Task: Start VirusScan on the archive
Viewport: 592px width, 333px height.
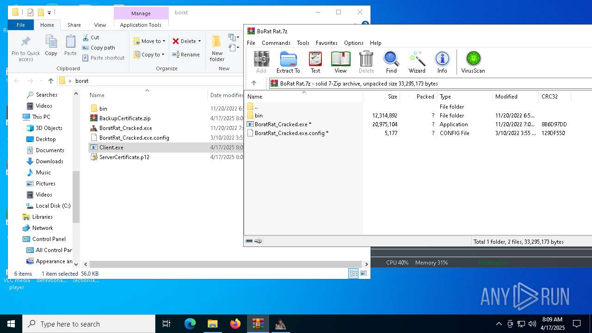Action: click(473, 62)
